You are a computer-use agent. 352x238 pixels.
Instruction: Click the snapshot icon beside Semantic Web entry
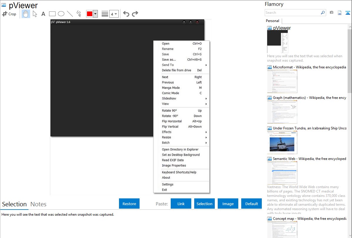pyautogui.click(x=269, y=158)
